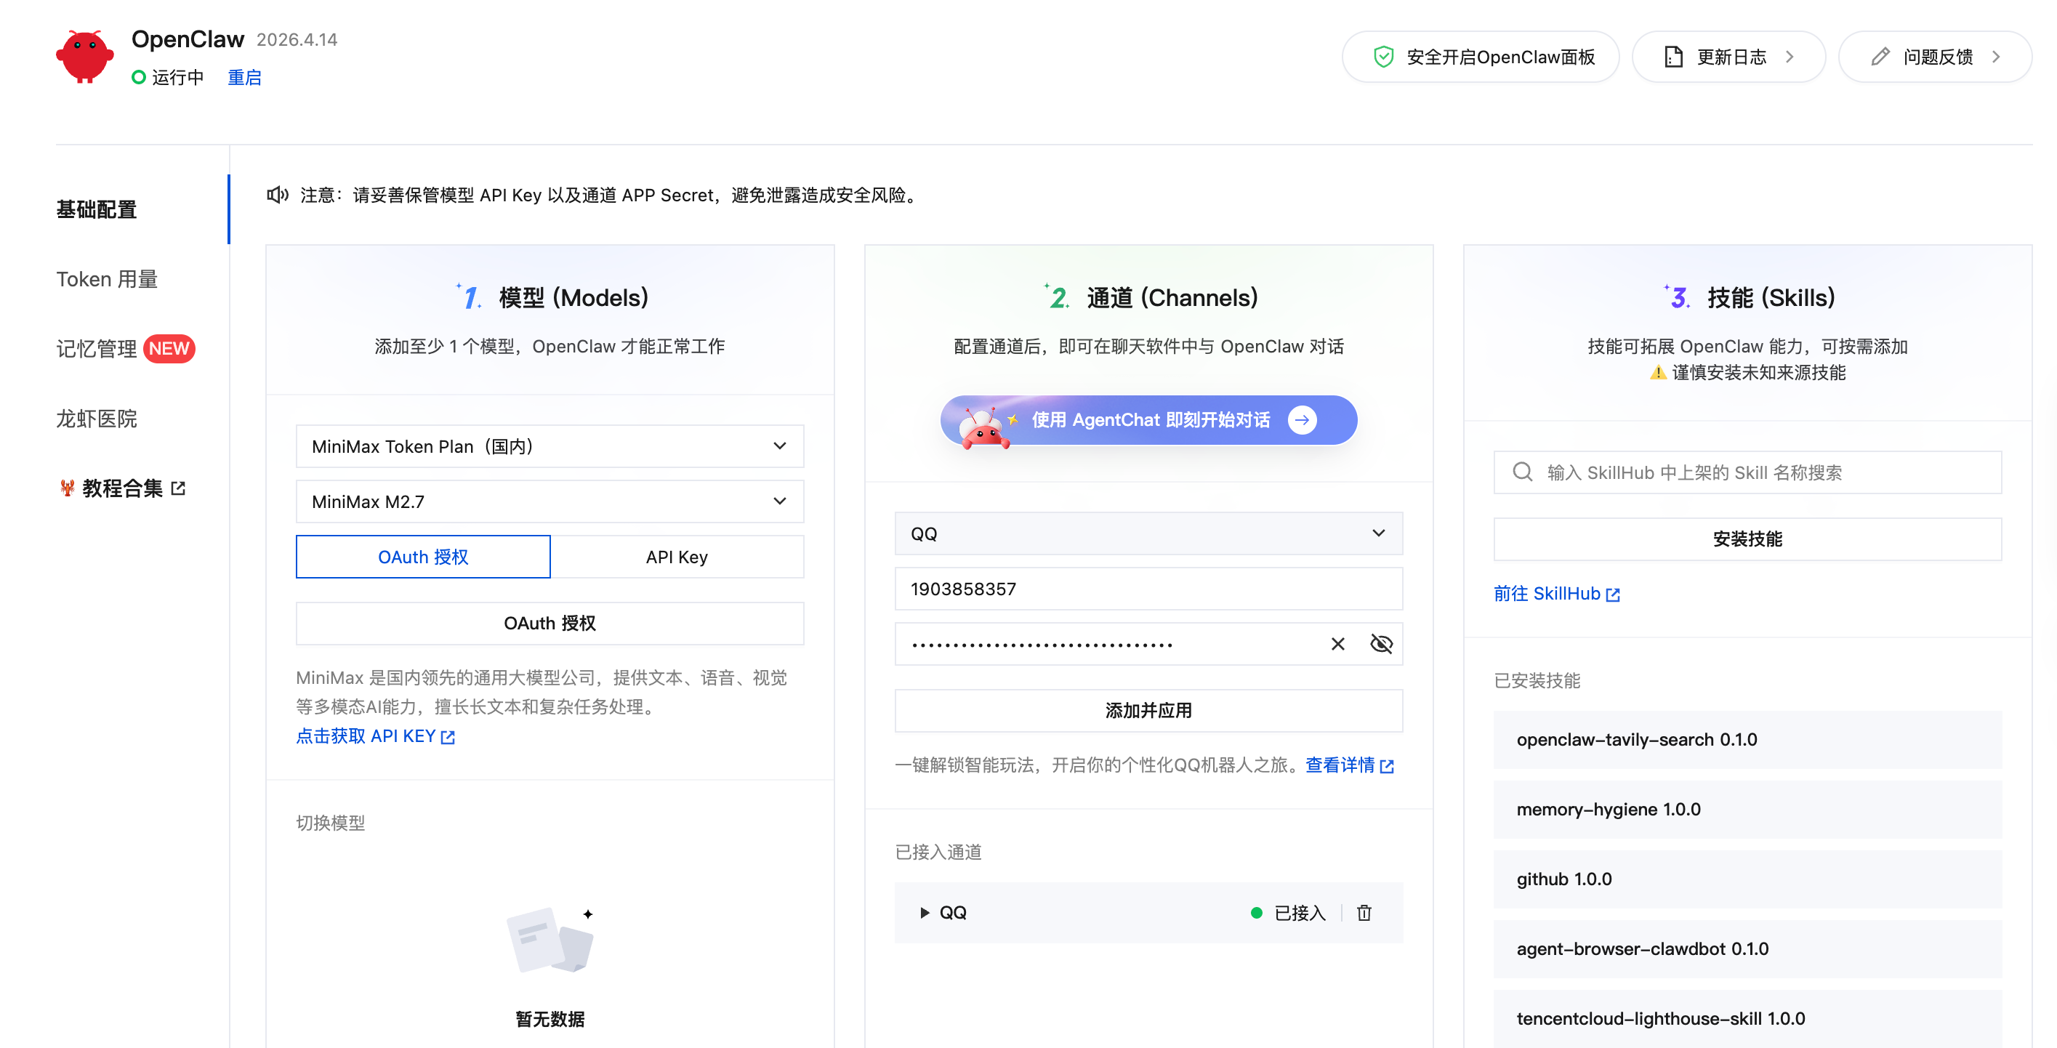
Task: Open the 问题反馈 feedback button
Action: point(1935,57)
